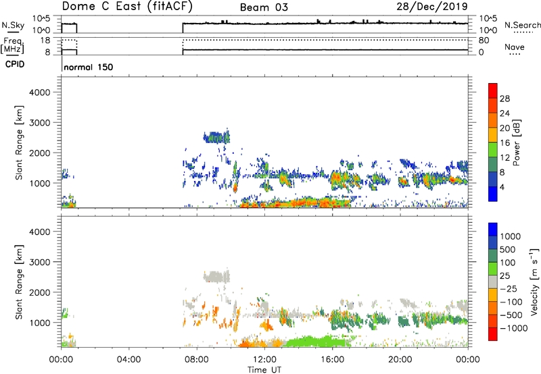
Task: Pick the teal 100-500 velocity colorbar segment
Action: (493, 257)
